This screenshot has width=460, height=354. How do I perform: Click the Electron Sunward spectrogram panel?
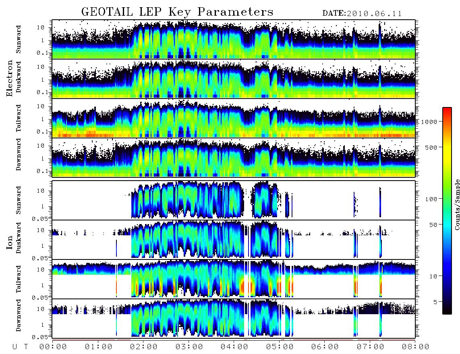pos(234,39)
